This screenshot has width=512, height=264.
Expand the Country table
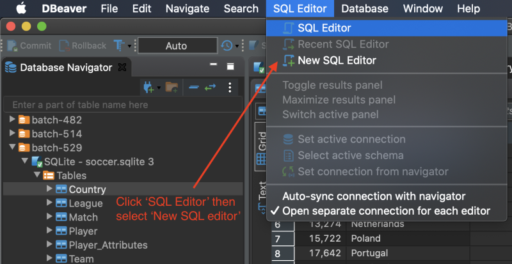pyautogui.click(x=49, y=189)
